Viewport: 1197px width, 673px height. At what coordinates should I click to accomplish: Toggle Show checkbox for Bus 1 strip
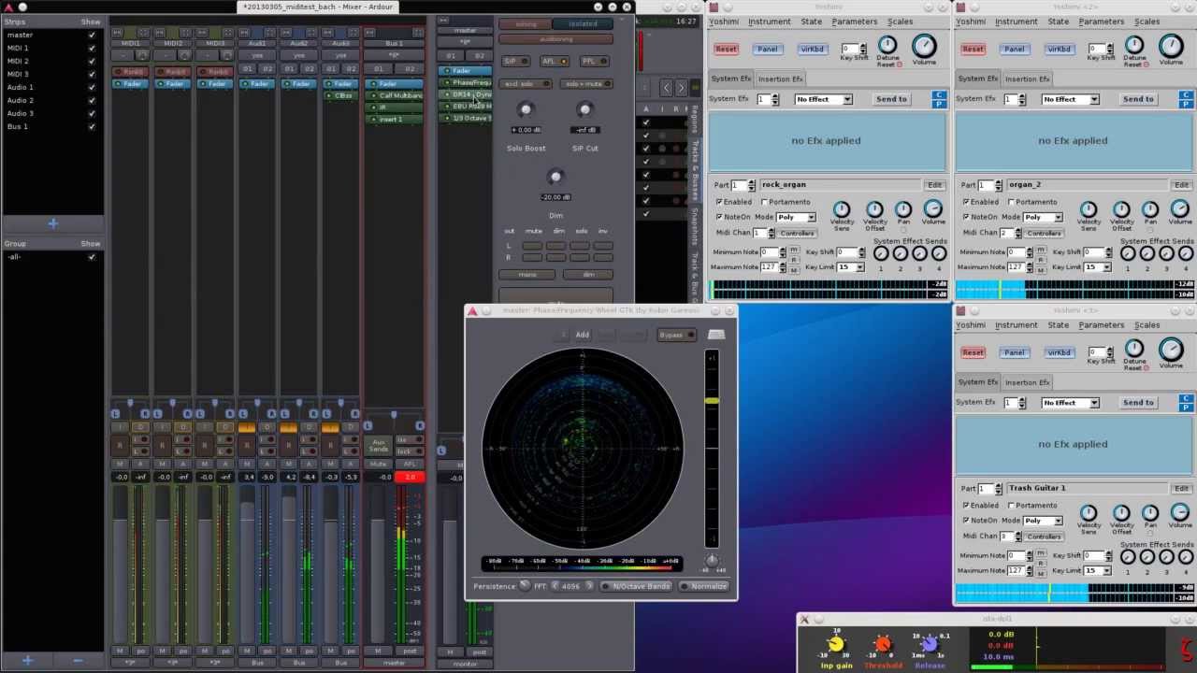click(x=92, y=126)
